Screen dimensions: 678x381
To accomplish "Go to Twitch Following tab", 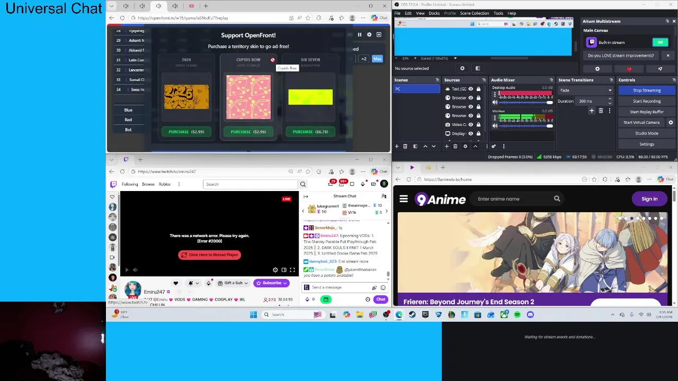I will 130,184.
